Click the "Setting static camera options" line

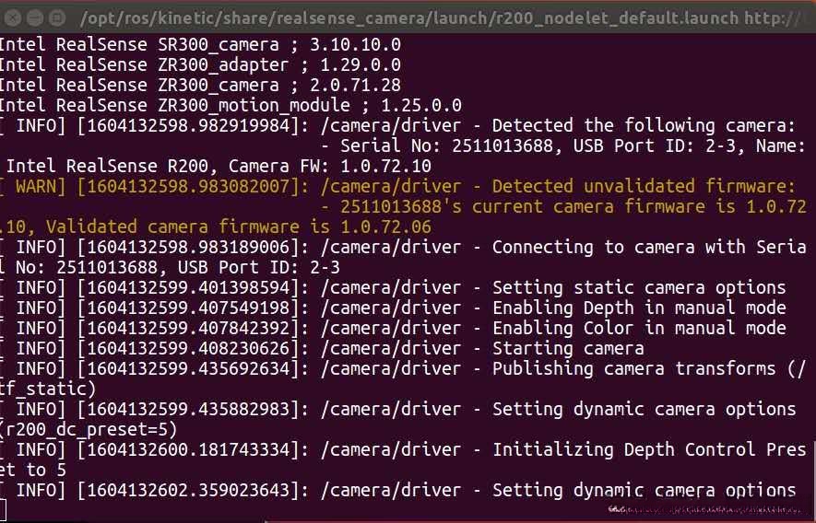(x=638, y=287)
